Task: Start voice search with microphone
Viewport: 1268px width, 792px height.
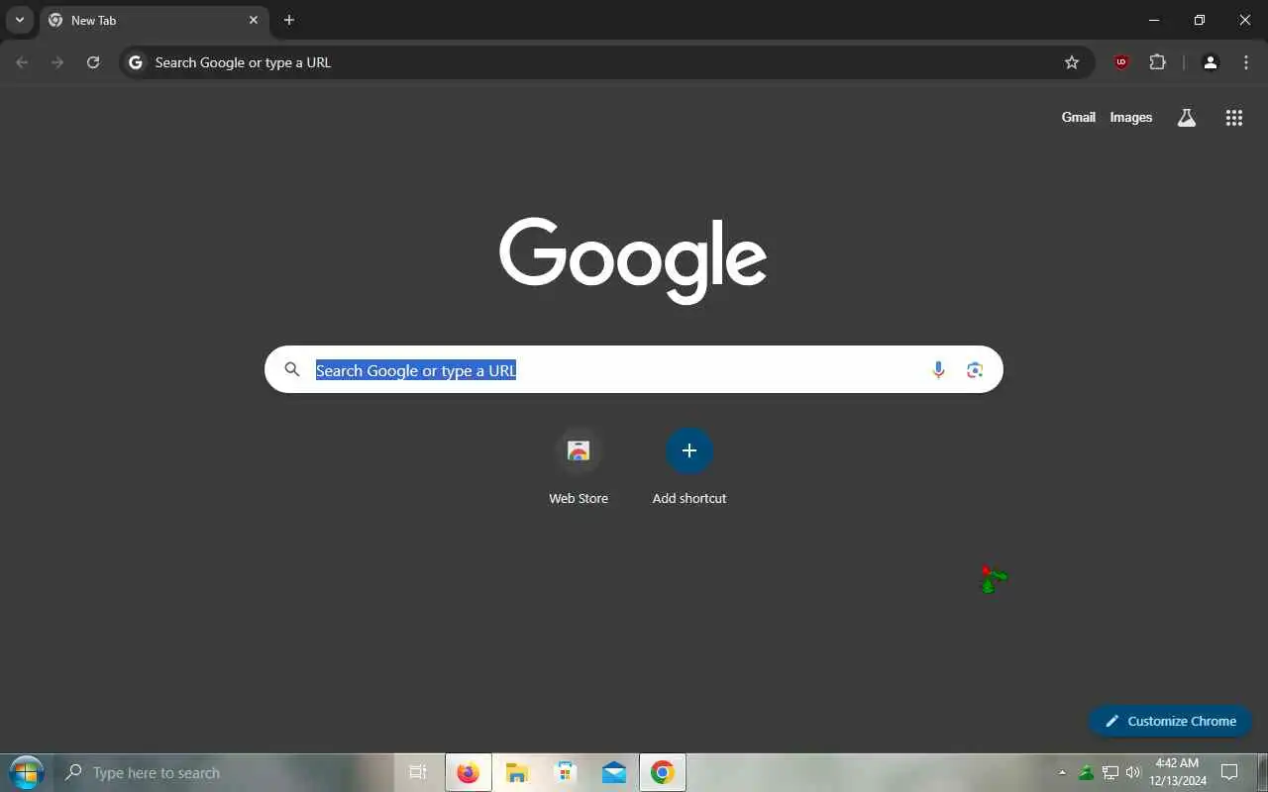Action: (938, 370)
